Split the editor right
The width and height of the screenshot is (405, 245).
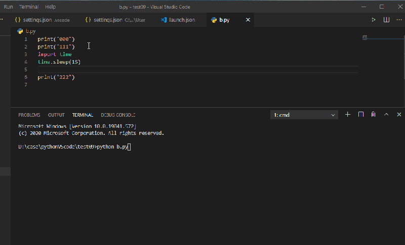(x=386, y=20)
